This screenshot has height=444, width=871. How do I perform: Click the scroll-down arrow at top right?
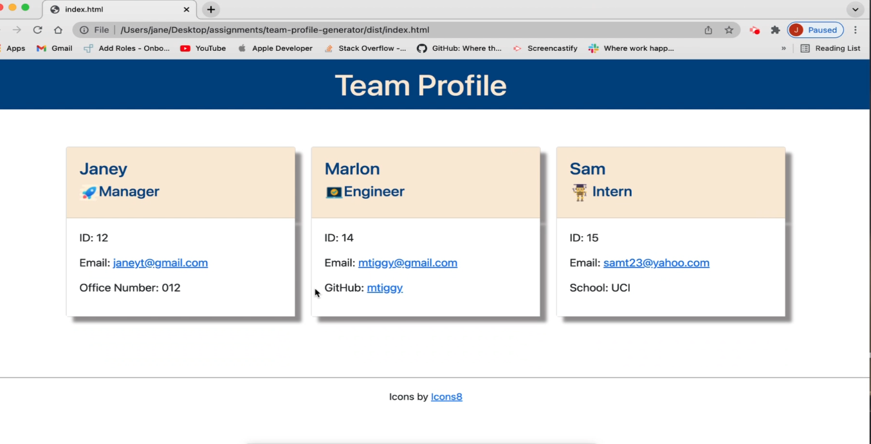point(855,9)
